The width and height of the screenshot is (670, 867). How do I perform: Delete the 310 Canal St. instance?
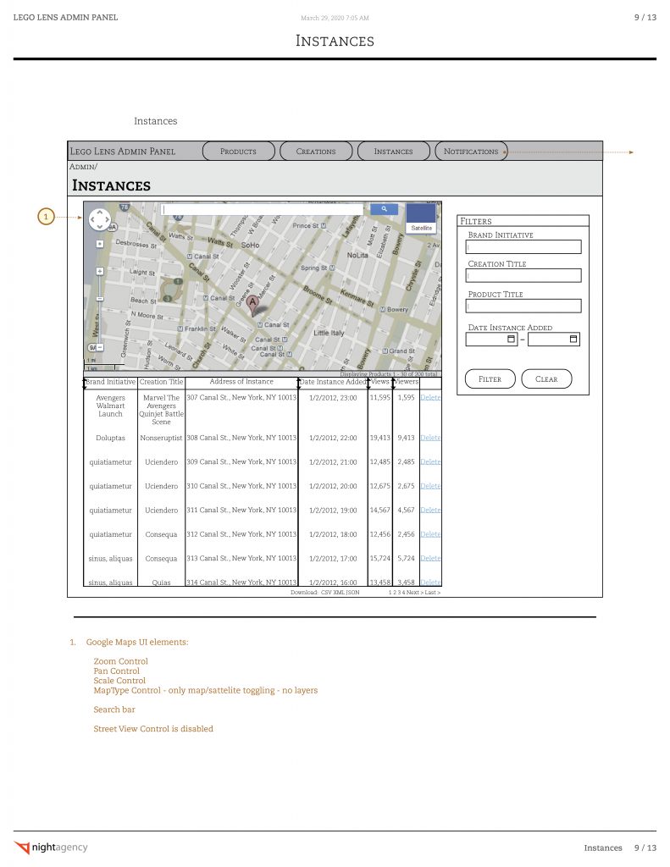point(430,486)
